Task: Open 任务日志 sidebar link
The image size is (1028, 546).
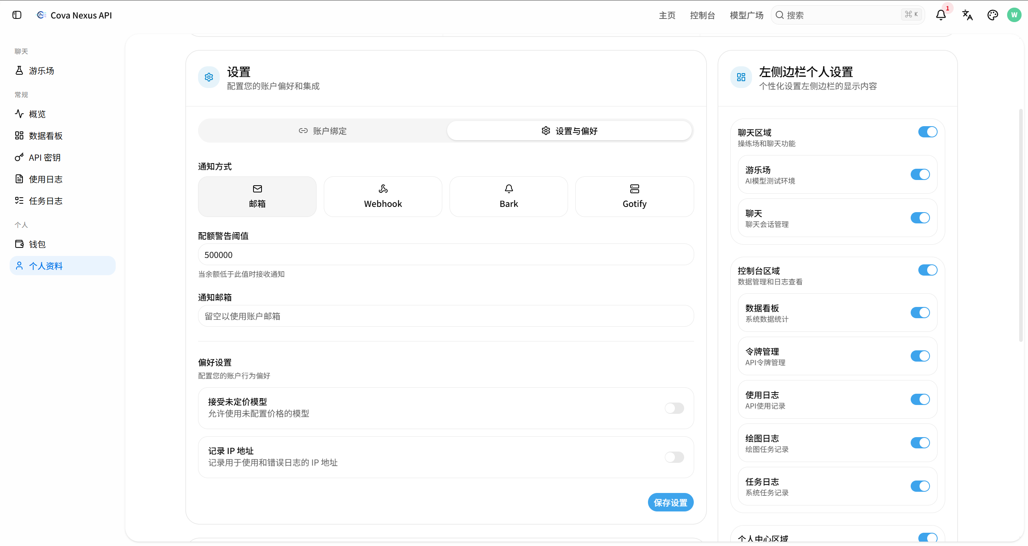Action: point(63,201)
